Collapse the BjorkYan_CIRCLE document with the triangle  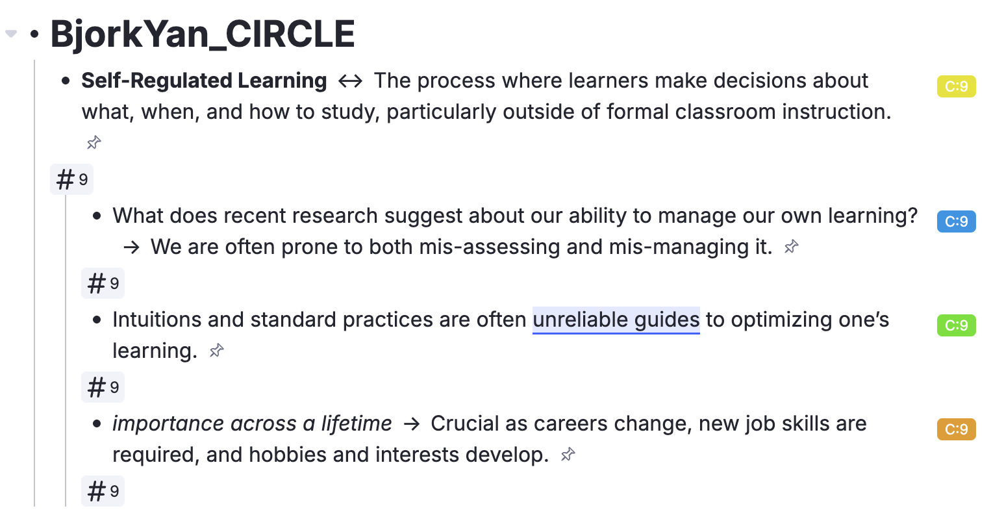(x=10, y=34)
